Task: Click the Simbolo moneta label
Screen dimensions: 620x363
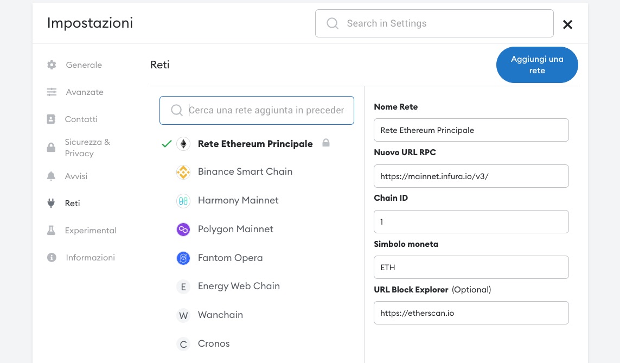Action: tap(406, 244)
